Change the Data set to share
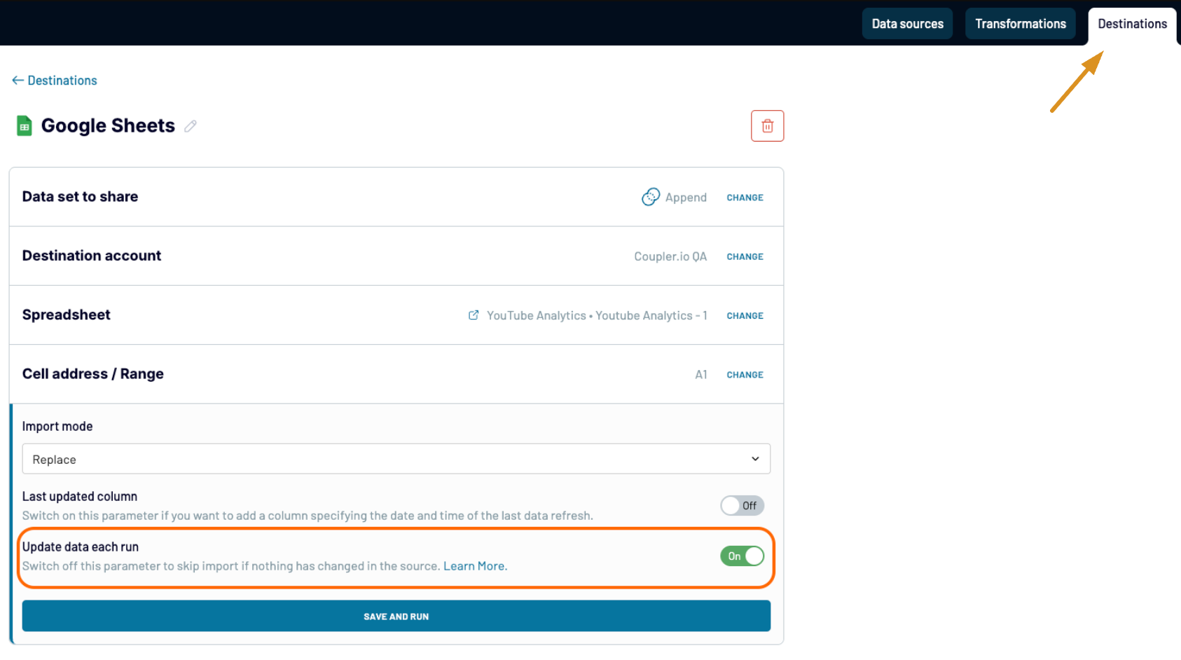 coord(745,198)
